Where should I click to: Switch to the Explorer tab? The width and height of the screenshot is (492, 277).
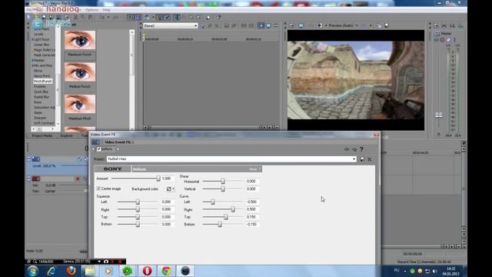pos(67,135)
